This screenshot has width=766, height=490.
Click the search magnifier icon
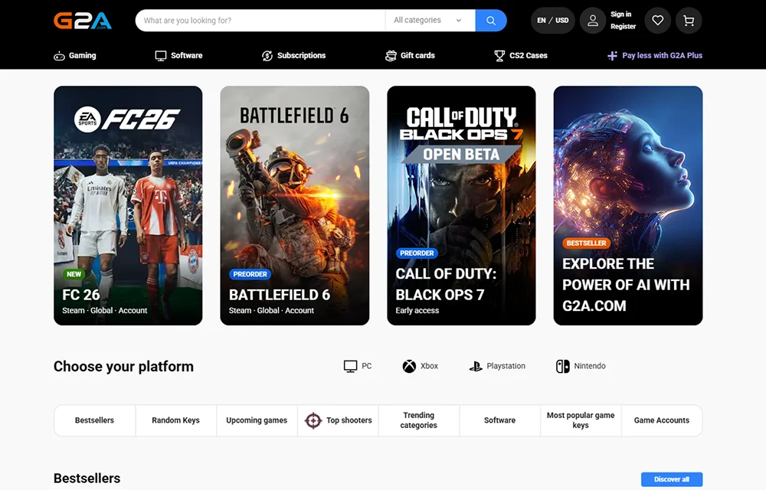(x=490, y=20)
